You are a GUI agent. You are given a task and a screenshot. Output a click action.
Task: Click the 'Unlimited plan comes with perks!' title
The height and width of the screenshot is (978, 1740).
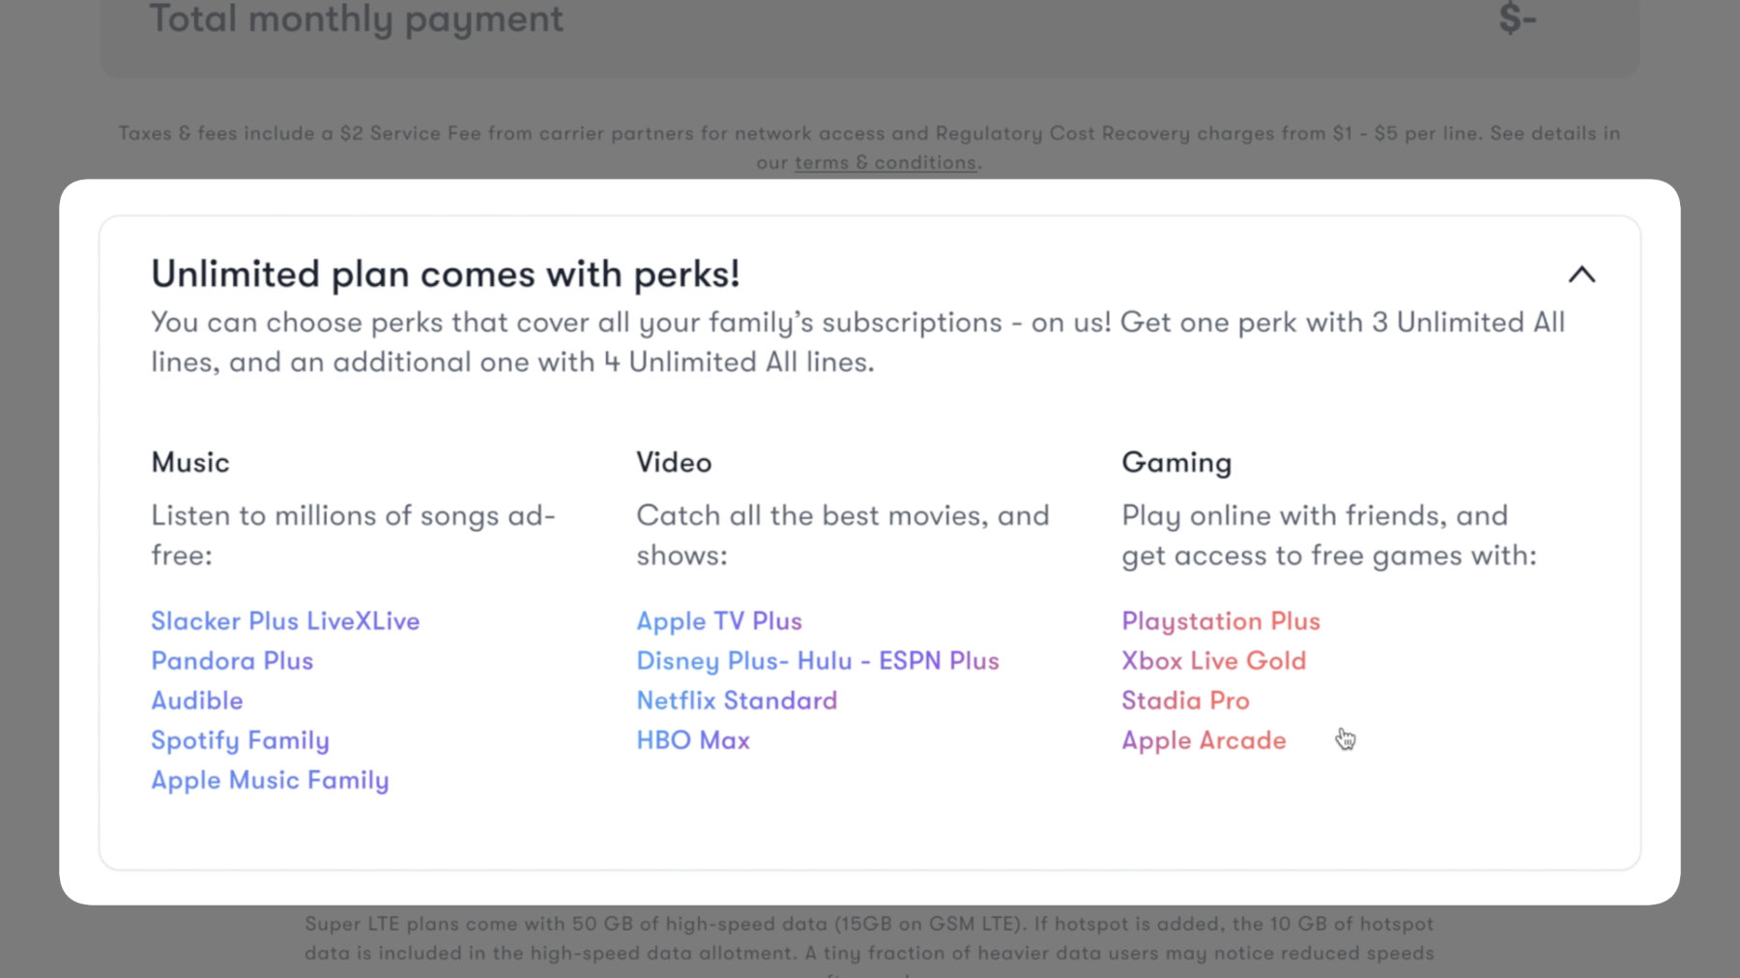click(446, 274)
